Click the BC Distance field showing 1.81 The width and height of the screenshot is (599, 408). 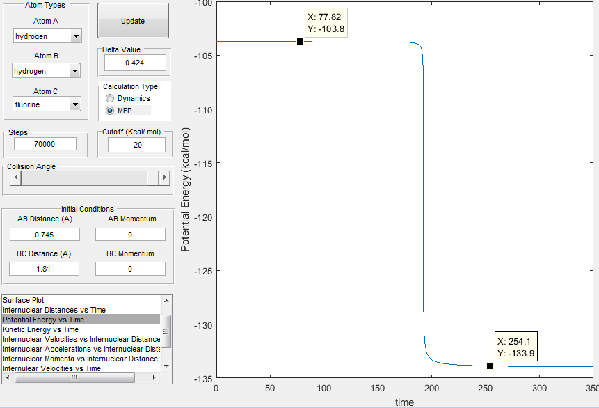click(x=44, y=269)
